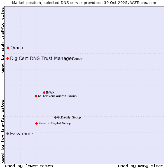Select the GoDaddy Group data point marker
The height and width of the screenshot is (168, 168).
click(55, 117)
